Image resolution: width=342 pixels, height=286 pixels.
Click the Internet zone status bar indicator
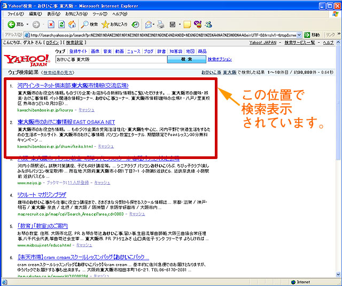click(x=301, y=282)
